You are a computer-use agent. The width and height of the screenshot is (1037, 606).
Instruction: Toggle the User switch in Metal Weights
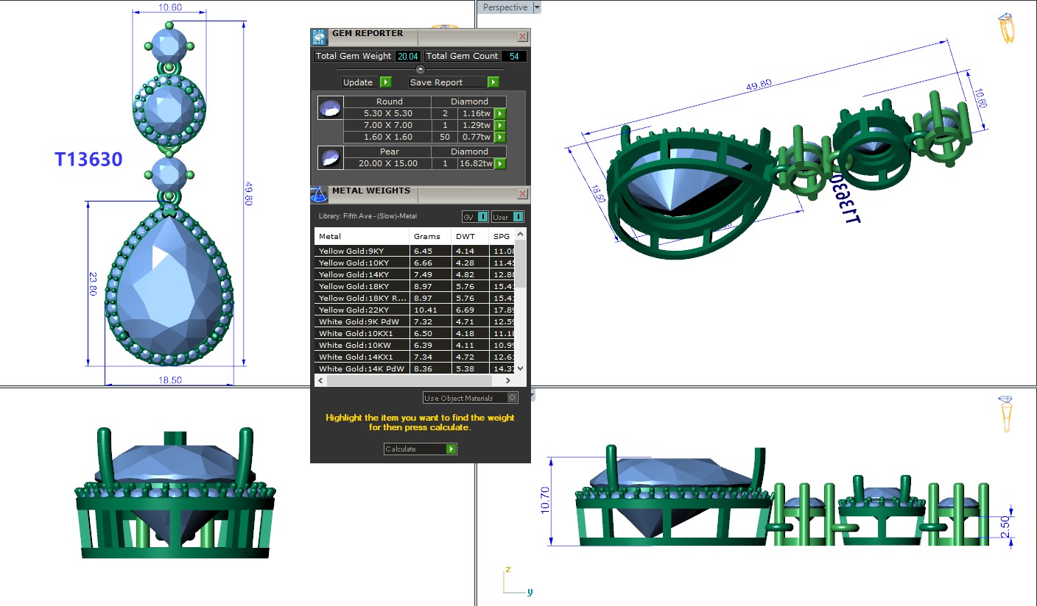pos(507,216)
